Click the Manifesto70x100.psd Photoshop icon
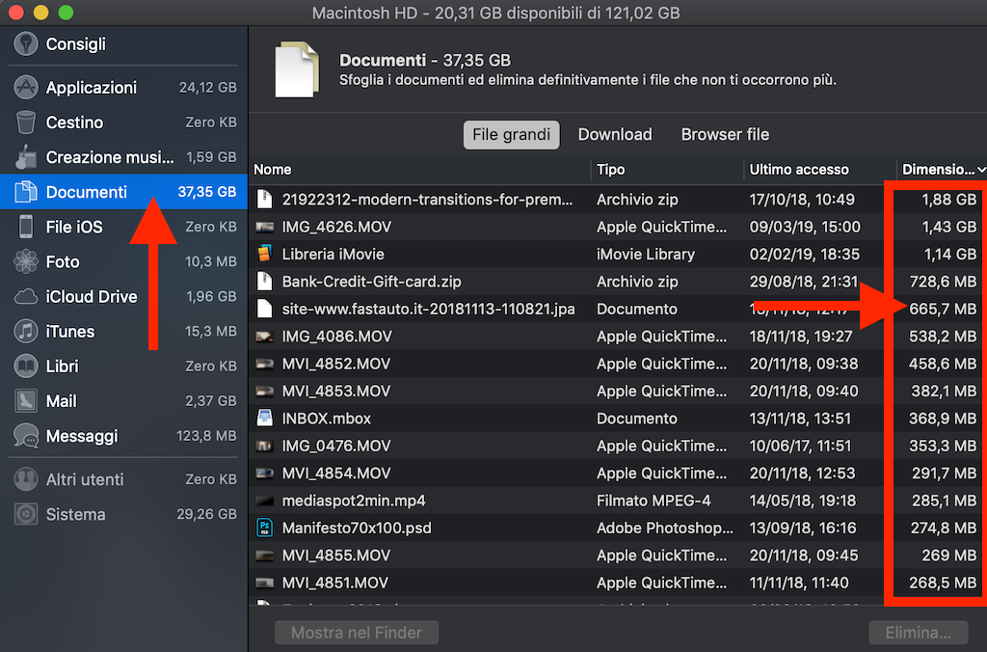This screenshot has width=987, height=652. tap(264, 528)
